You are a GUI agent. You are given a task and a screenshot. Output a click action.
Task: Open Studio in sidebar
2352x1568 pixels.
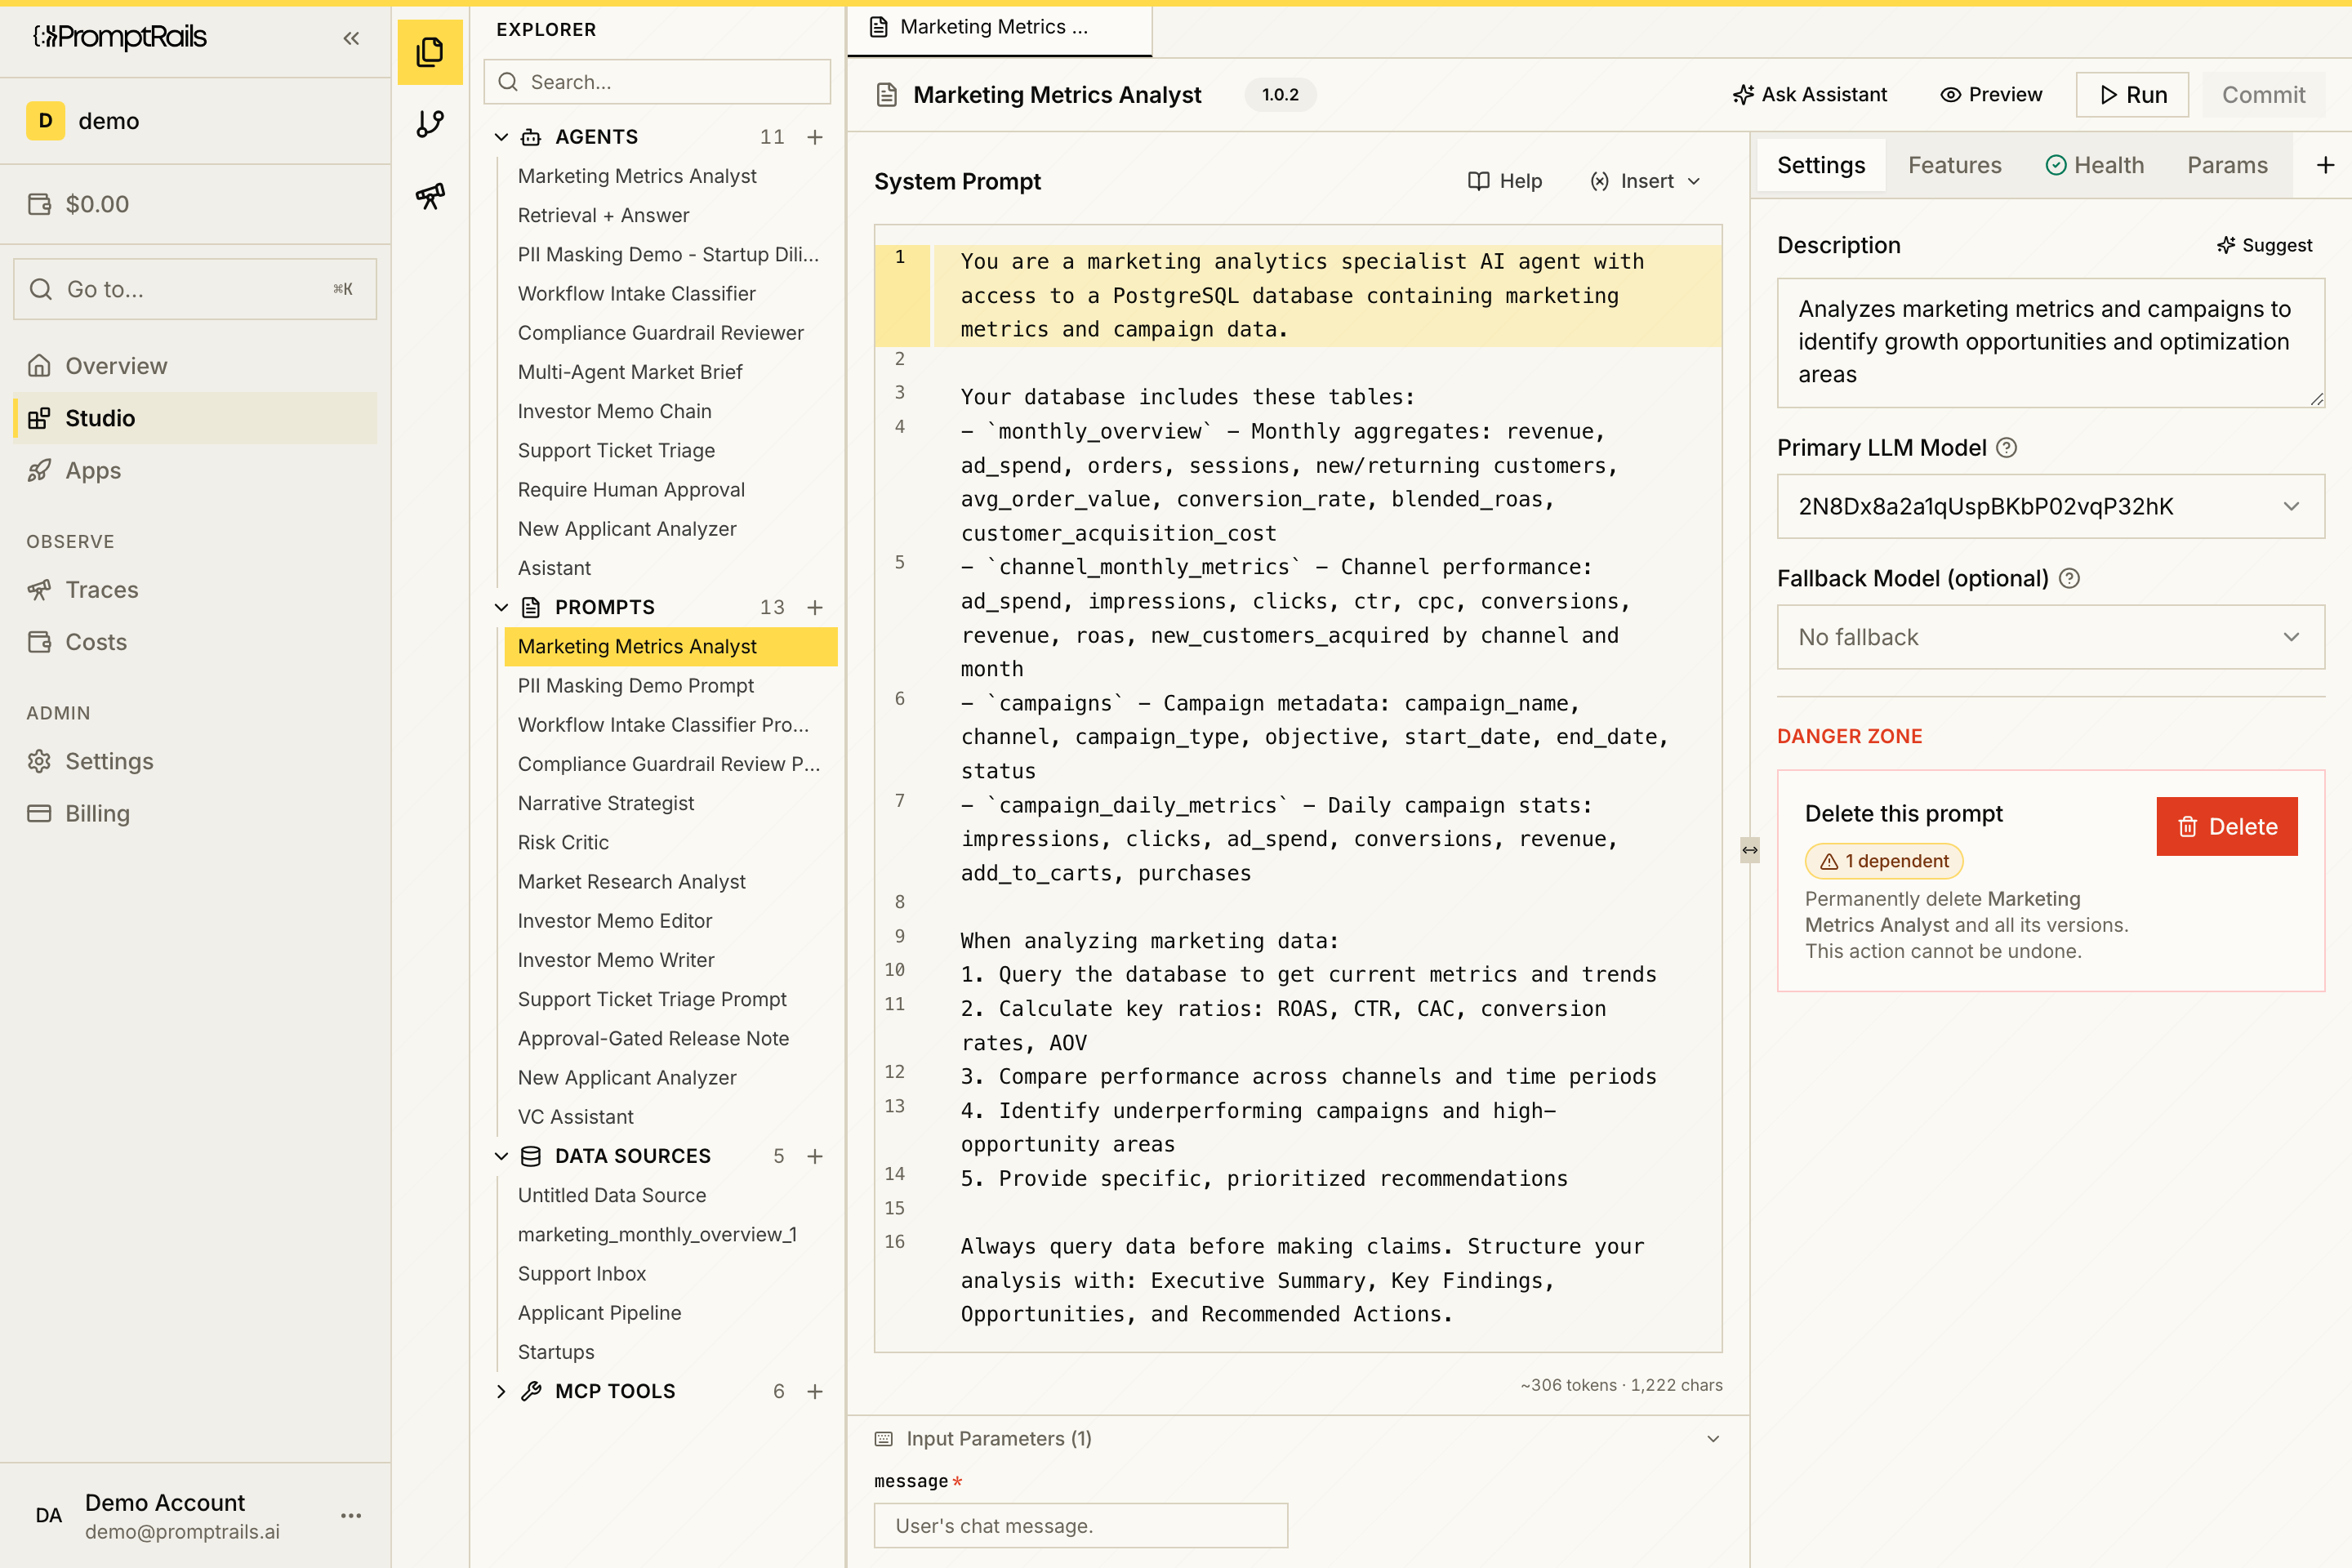195,418
